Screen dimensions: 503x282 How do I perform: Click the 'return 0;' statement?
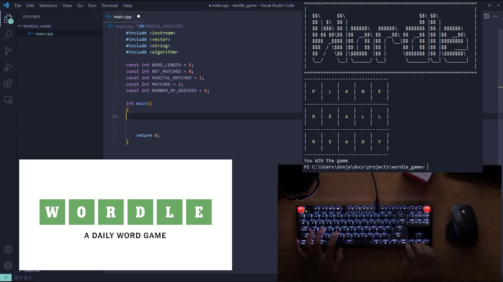[148, 136]
